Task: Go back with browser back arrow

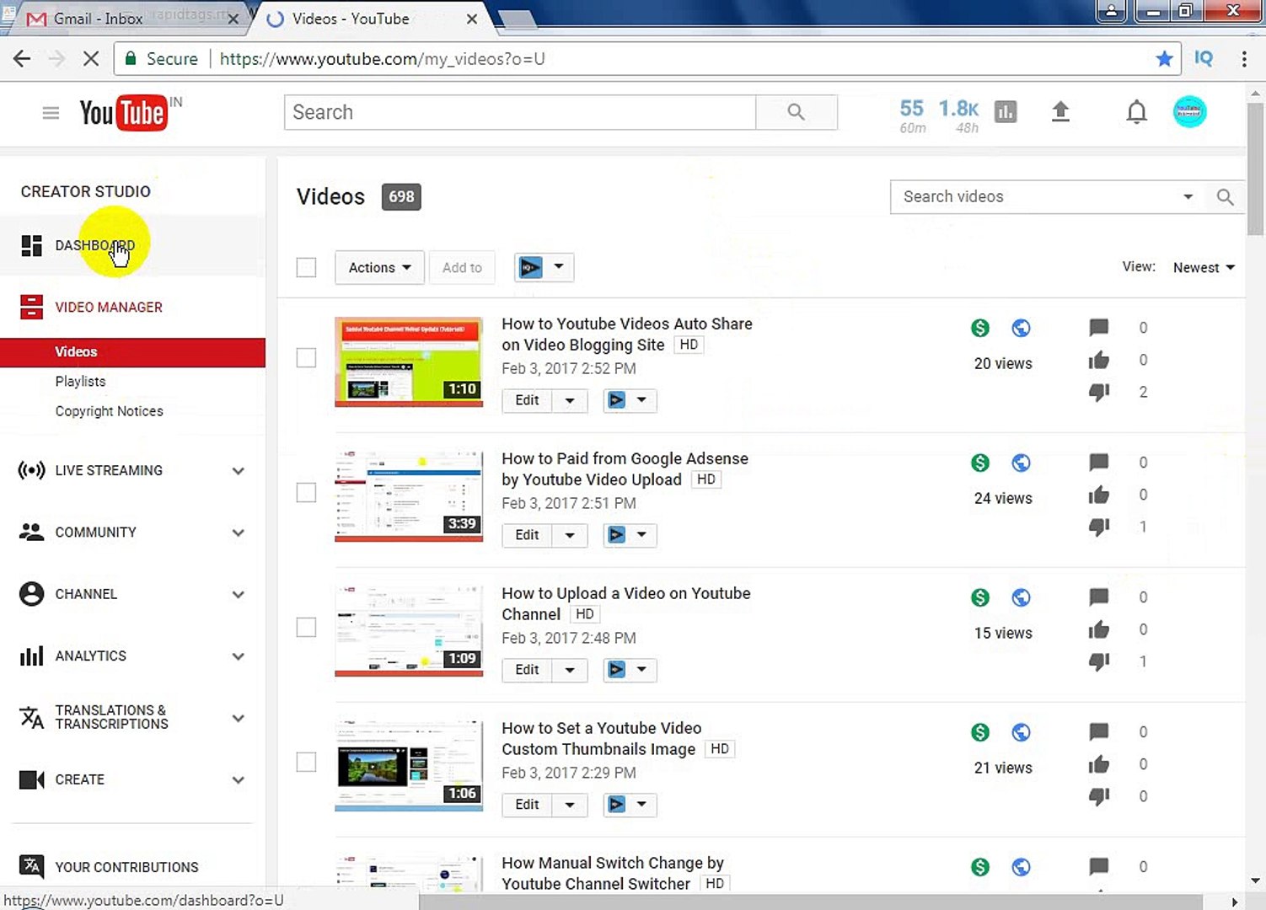Action: click(22, 58)
